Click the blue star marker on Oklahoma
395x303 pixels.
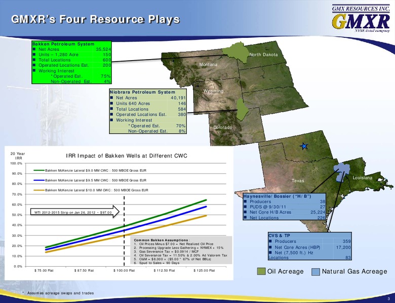point(304,146)
